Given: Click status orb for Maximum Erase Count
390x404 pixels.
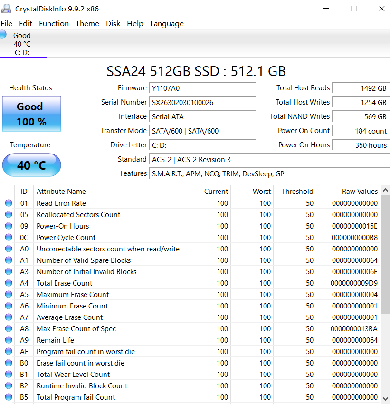Looking at the screenshot, I should [x=9, y=294].
